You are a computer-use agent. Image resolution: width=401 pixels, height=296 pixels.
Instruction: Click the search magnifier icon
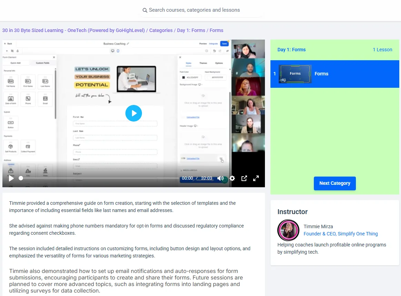click(145, 10)
